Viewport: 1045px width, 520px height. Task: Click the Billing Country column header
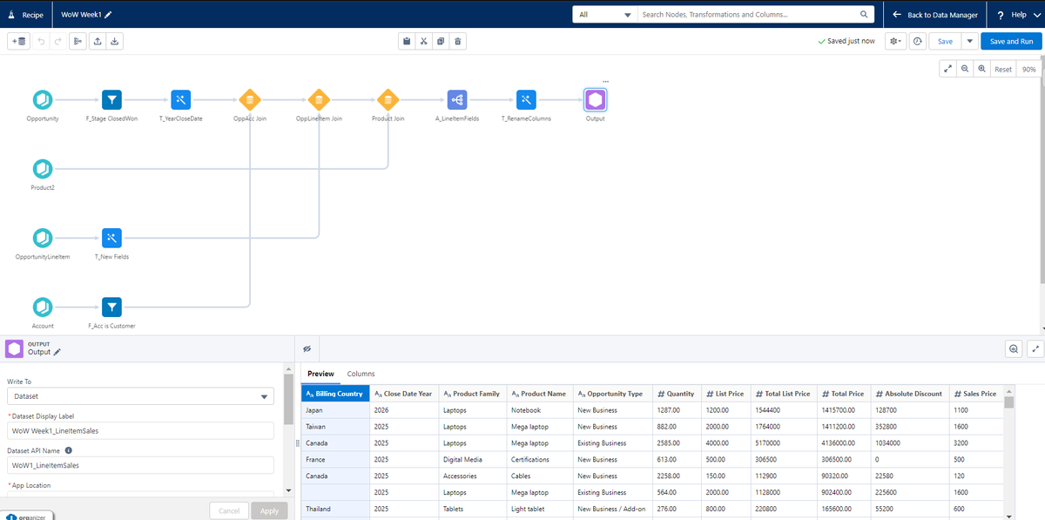[335, 394]
